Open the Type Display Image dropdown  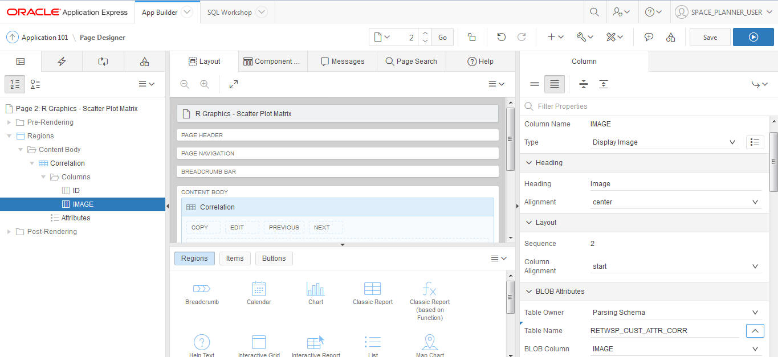(x=665, y=142)
